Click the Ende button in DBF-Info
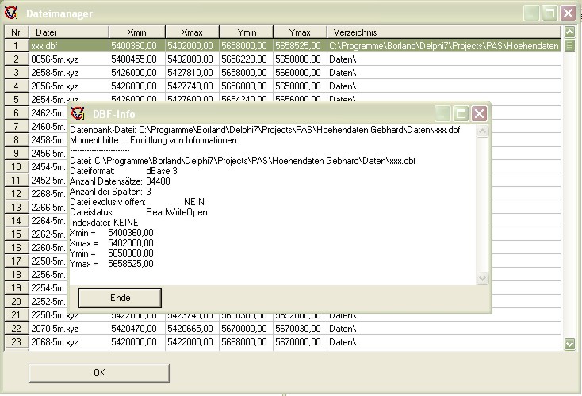The height and width of the screenshot is (396, 582). pyautogui.click(x=120, y=298)
